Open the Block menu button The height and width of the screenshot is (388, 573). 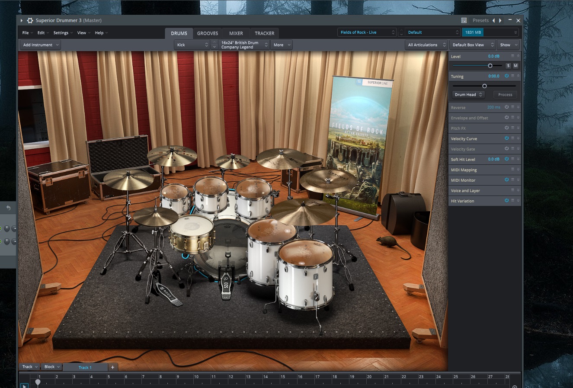pos(52,367)
